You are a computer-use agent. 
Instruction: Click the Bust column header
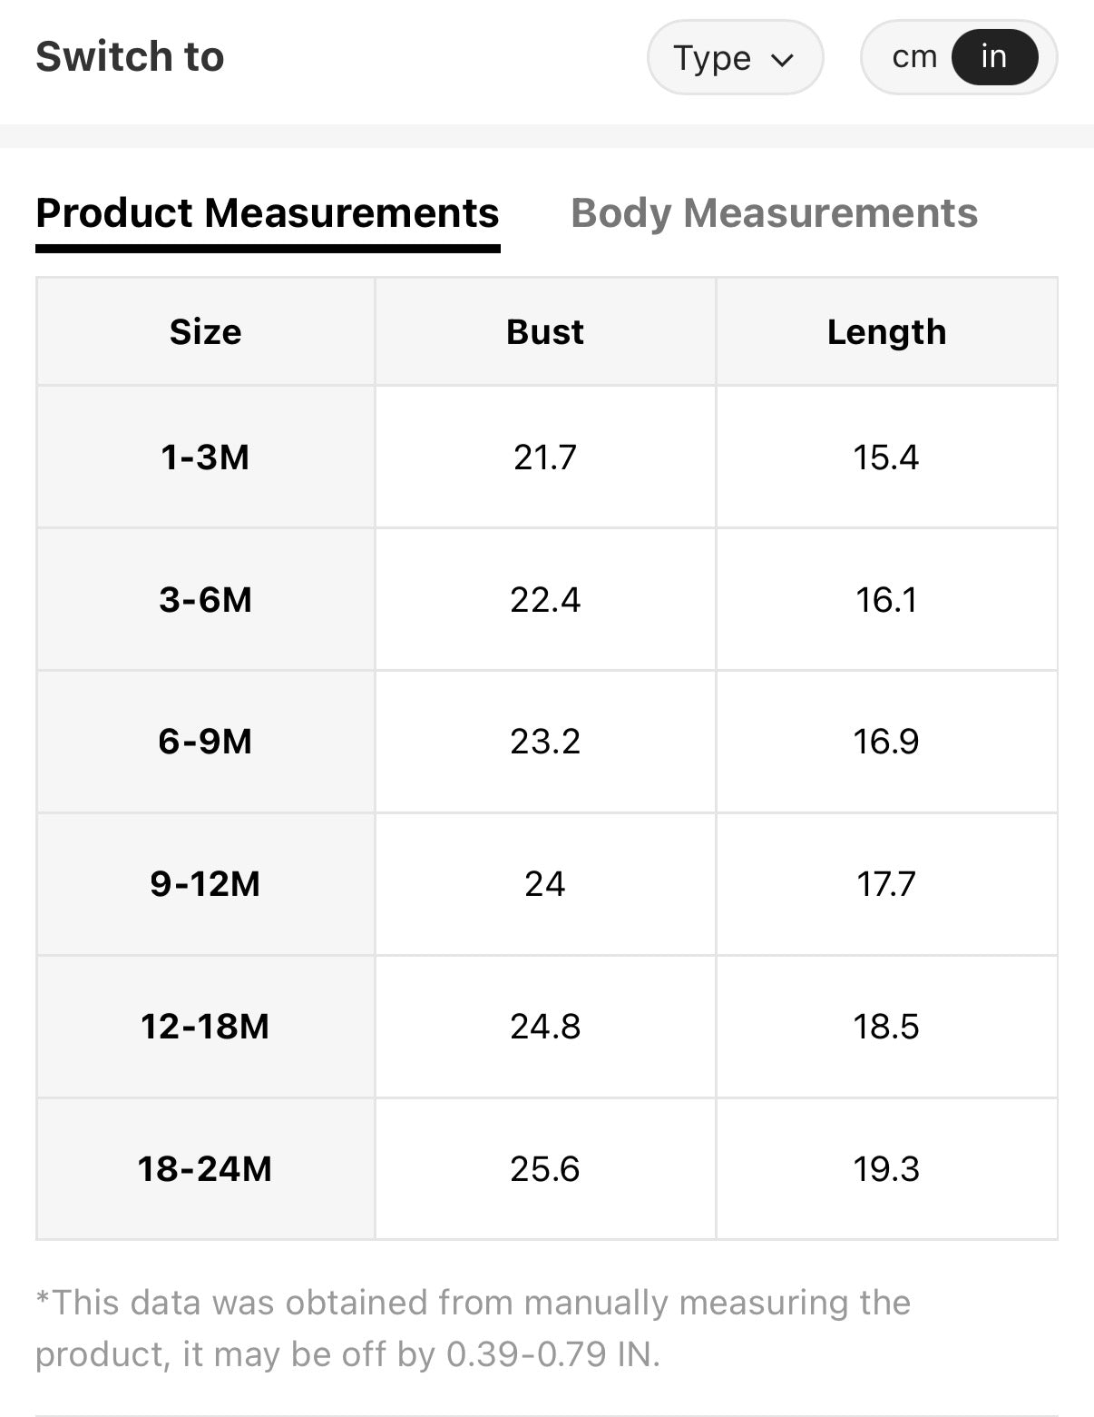click(545, 332)
